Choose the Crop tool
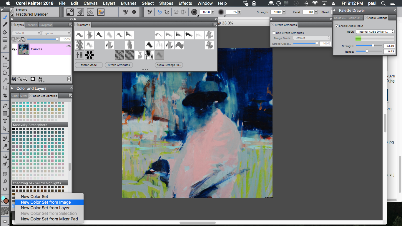Image resolution: width=402 pixels, height=226 pixels. point(5,96)
